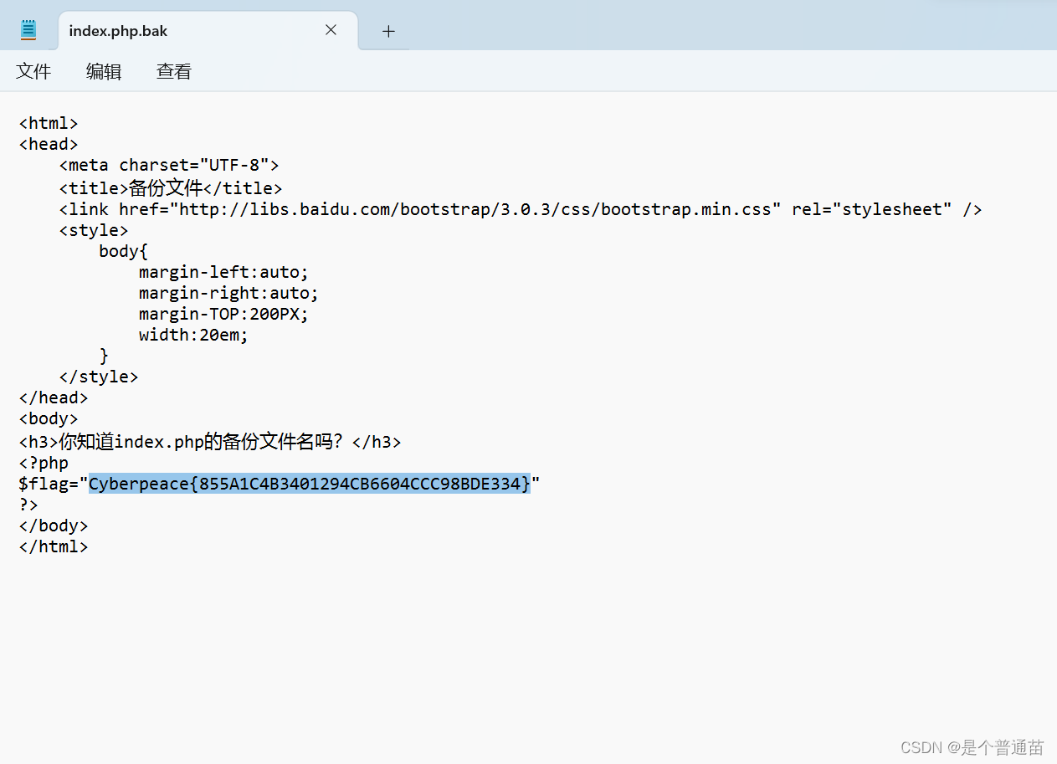Click the 备份文件 title tag line
This screenshot has height=764, width=1057.
tap(170, 187)
